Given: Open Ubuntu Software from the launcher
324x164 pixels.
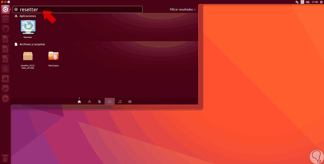Looking at the screenshot, I should [5, 69].
